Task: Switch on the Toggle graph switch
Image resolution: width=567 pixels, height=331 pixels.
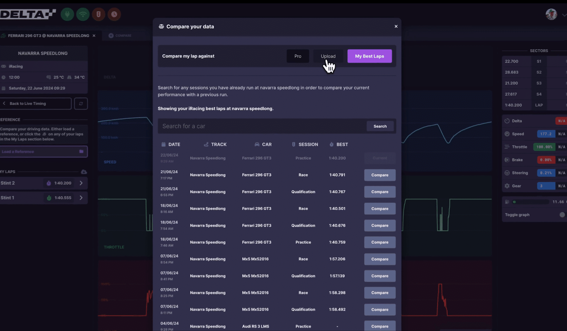Action: coord(562,215)
